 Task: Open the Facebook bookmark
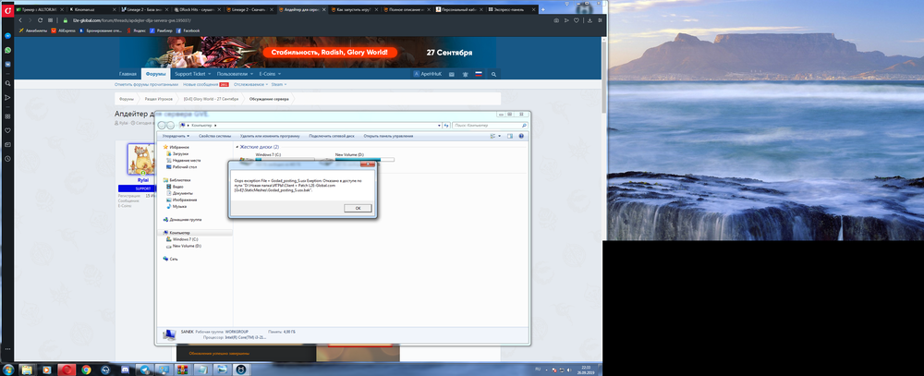188,30
